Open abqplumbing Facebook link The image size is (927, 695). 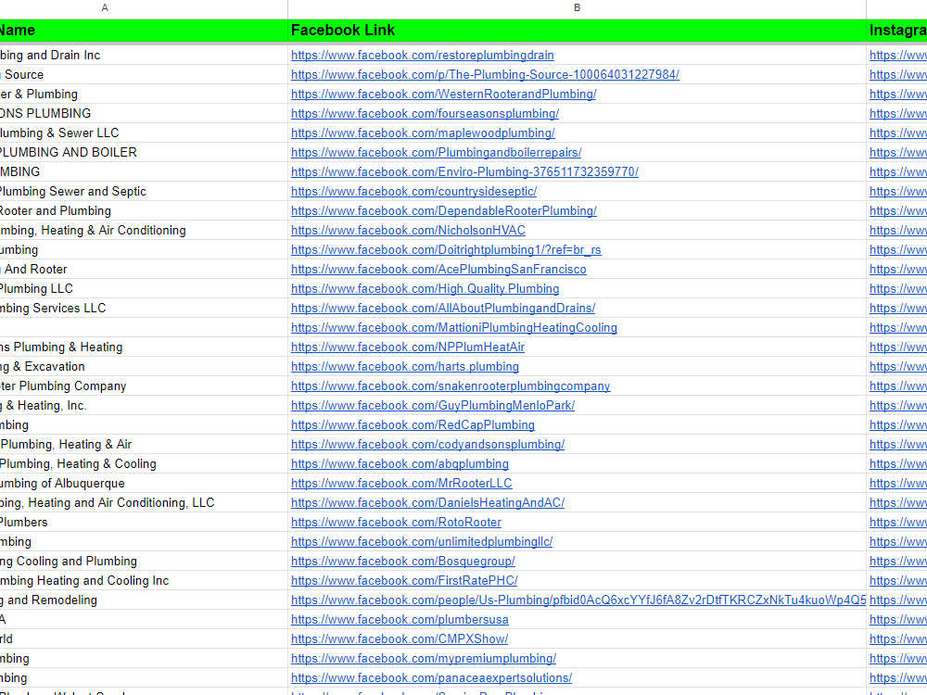point(400,464)
